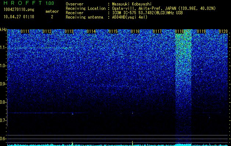Click the 0112 time marker
The width and height of the screenshot is (231, 146).
(47, 31)
